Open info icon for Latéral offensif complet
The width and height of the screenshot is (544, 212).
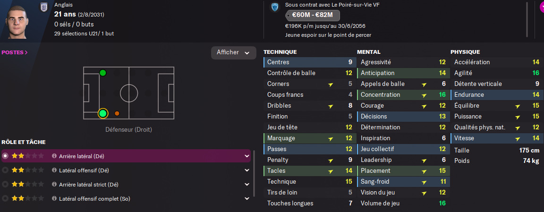[54, 198]
